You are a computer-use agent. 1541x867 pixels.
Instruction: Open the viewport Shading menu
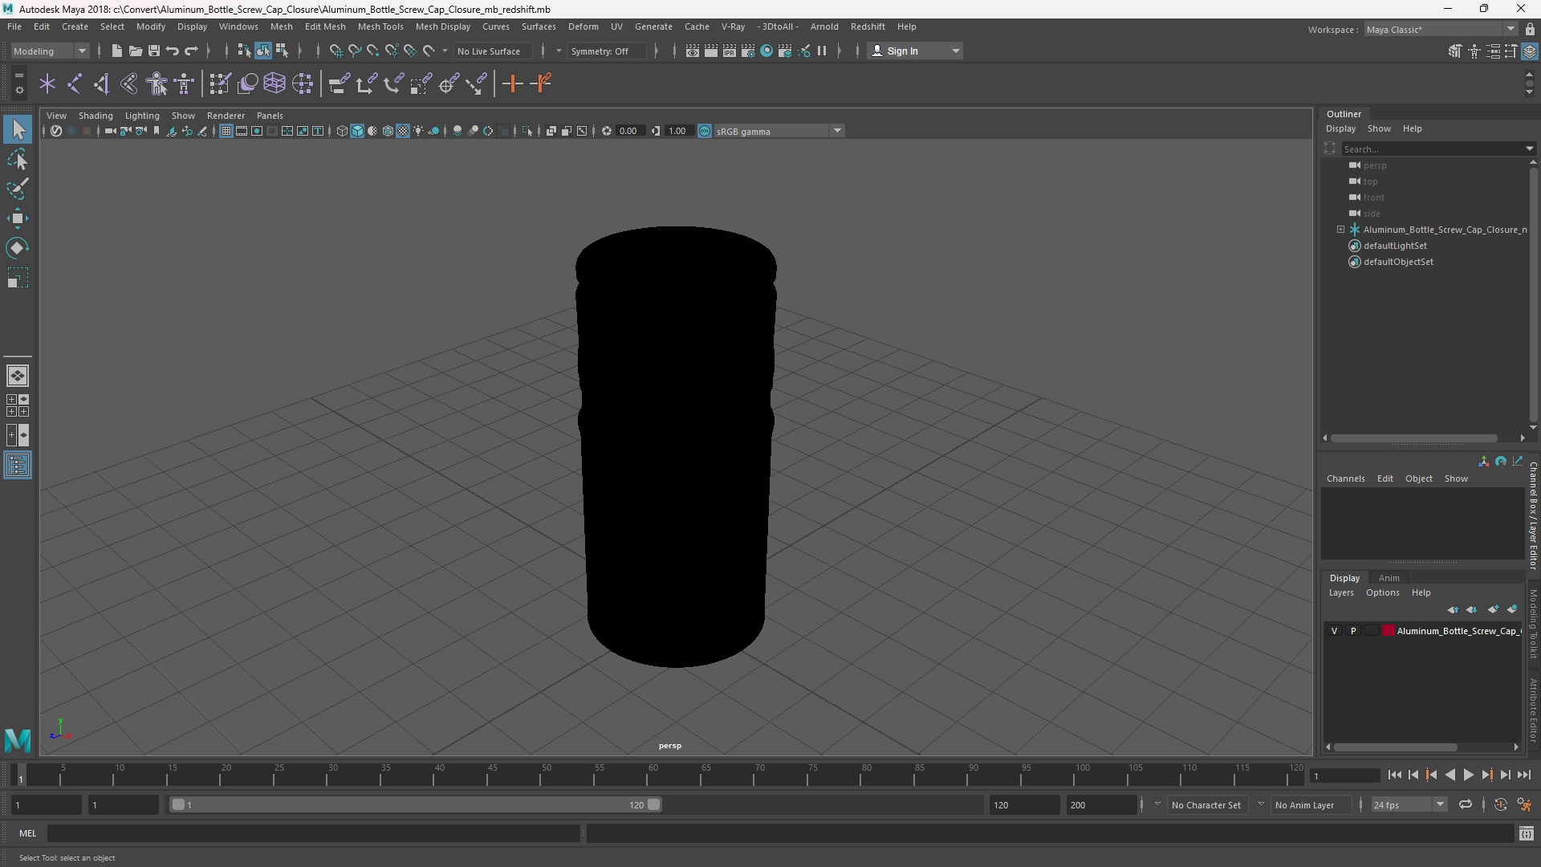pos(96,116)
